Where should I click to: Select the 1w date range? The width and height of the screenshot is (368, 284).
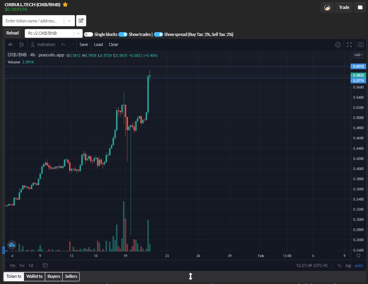point(22,265)
